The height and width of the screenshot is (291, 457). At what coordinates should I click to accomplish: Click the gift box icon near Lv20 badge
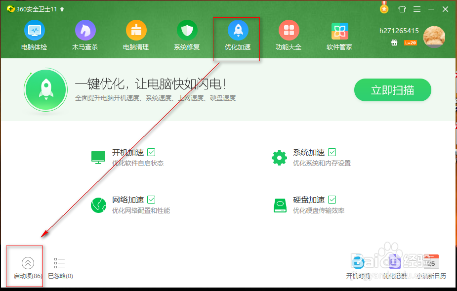(x=394, y=43)
